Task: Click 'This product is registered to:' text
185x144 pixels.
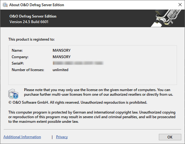Action: [x=31, y=39]
